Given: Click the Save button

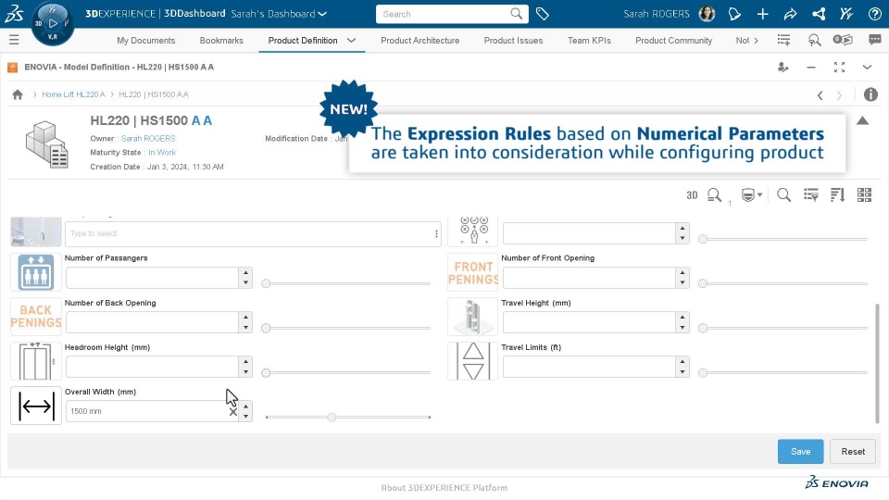Looking at the screenshot, I should point(800,451).
